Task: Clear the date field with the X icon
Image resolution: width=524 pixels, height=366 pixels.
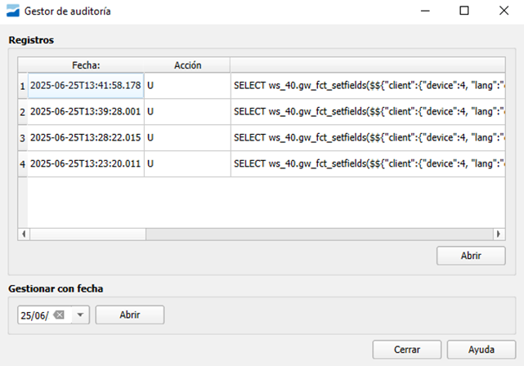Action: 59,315
